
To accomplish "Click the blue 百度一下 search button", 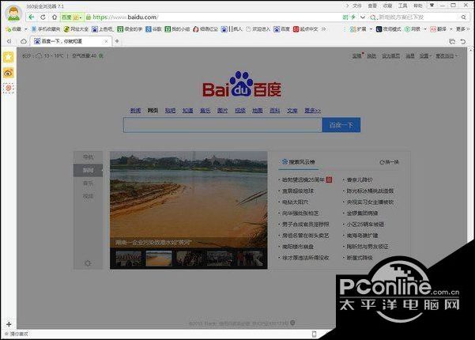I will coord(341,125).
